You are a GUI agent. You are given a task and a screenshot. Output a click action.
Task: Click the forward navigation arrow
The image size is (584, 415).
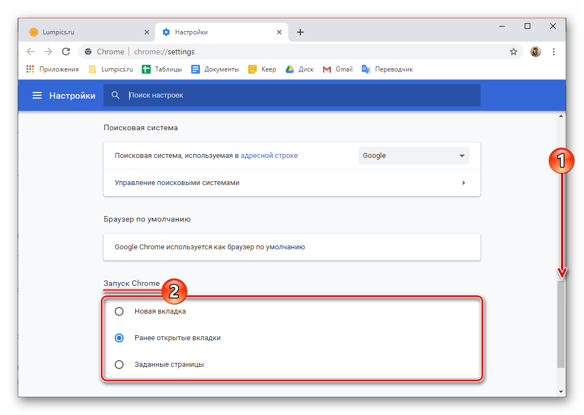[x=48, y=52]
